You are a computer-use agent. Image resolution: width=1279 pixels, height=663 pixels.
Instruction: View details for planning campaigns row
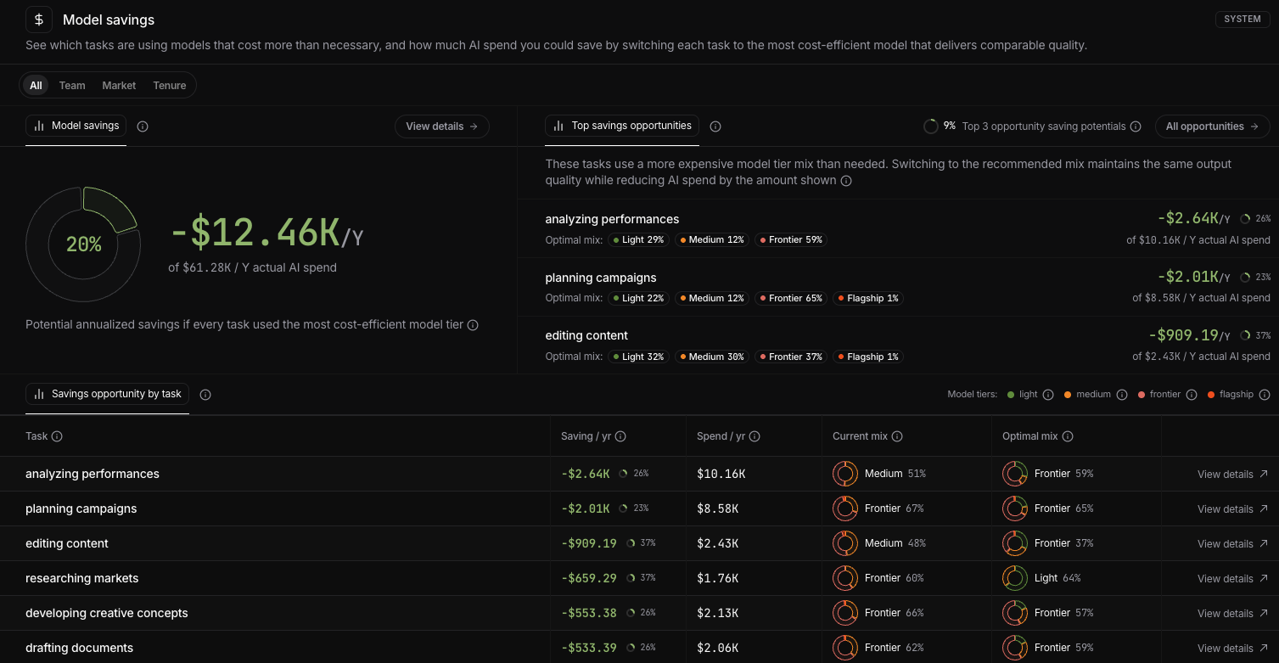[1232, 509]
